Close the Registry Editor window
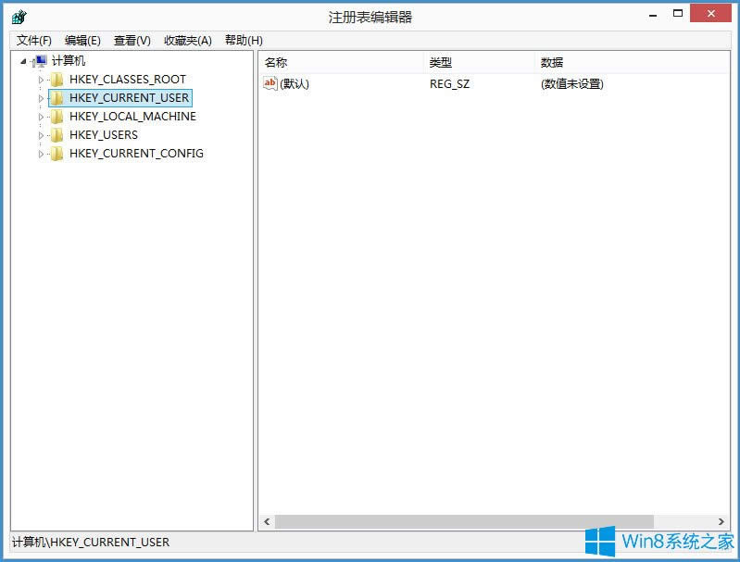 [710, 14]
